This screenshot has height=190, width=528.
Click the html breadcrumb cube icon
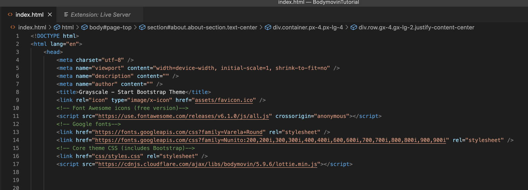(57, 27)
